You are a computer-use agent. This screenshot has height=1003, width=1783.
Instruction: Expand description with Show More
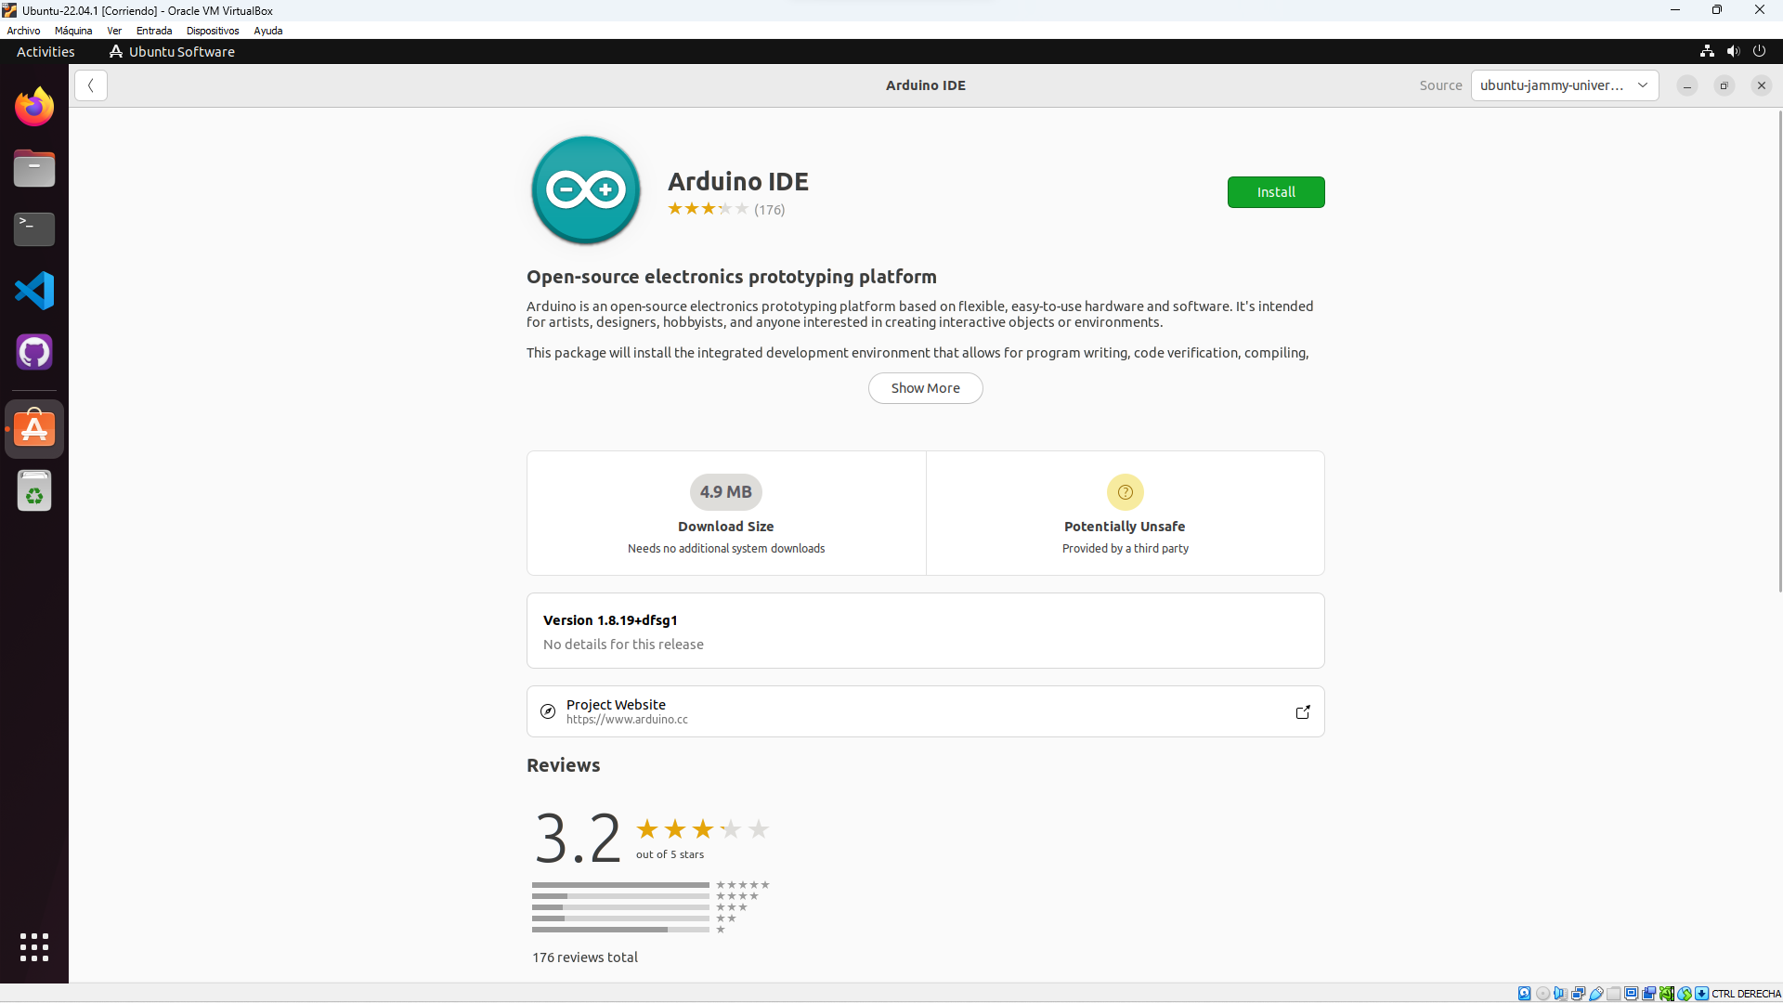pyautogui.click(x=925, y=388)
